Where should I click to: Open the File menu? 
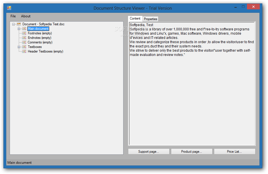pos(13,16)
